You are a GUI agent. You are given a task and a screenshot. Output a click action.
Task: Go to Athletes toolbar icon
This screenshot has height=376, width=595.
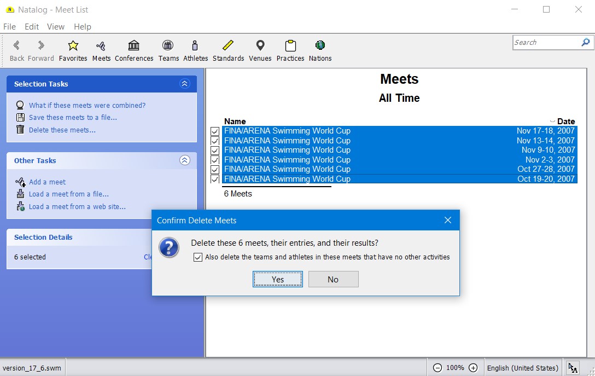195,46
